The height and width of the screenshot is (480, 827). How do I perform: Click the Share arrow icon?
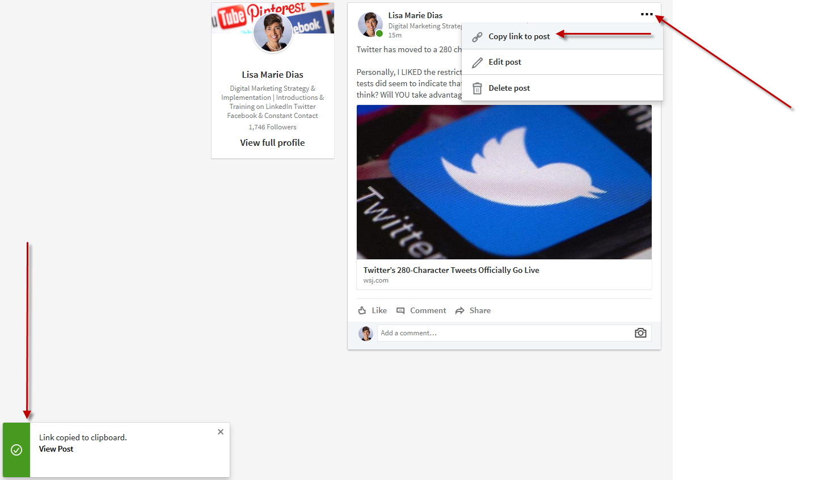[x=461, y=310]
